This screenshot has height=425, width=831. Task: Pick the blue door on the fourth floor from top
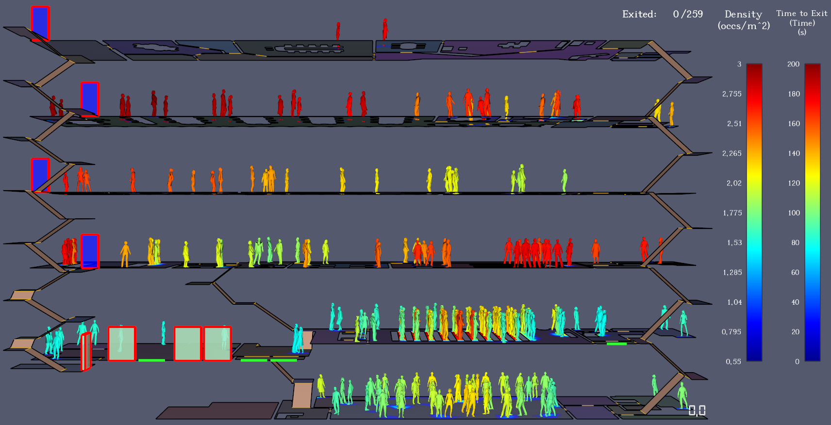[x=90, y=251]
